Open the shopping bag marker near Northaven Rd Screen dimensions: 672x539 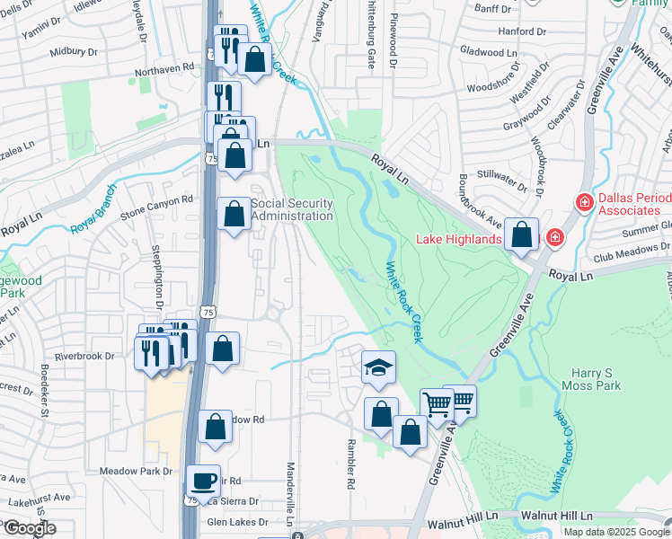pos(254,63)
